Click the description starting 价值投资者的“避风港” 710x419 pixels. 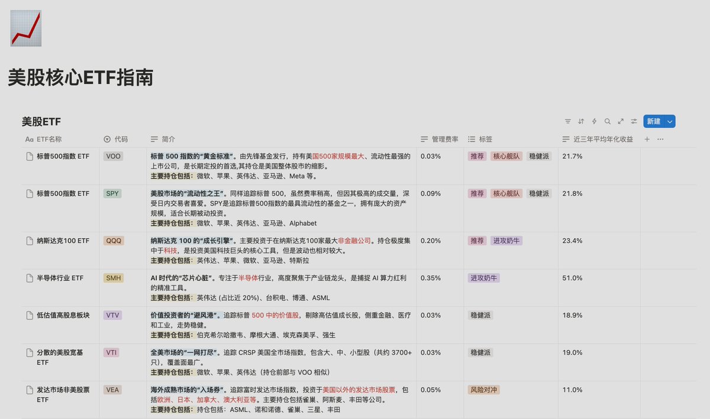point(281,325)
